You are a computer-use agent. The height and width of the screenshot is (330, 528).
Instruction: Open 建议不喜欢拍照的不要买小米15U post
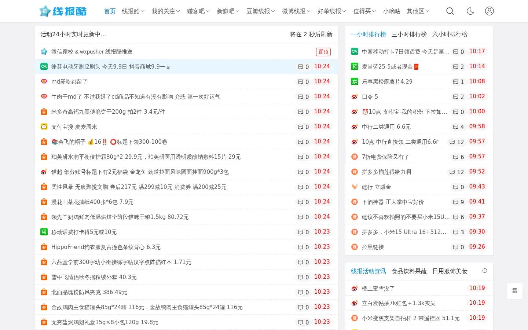(406, 217)
